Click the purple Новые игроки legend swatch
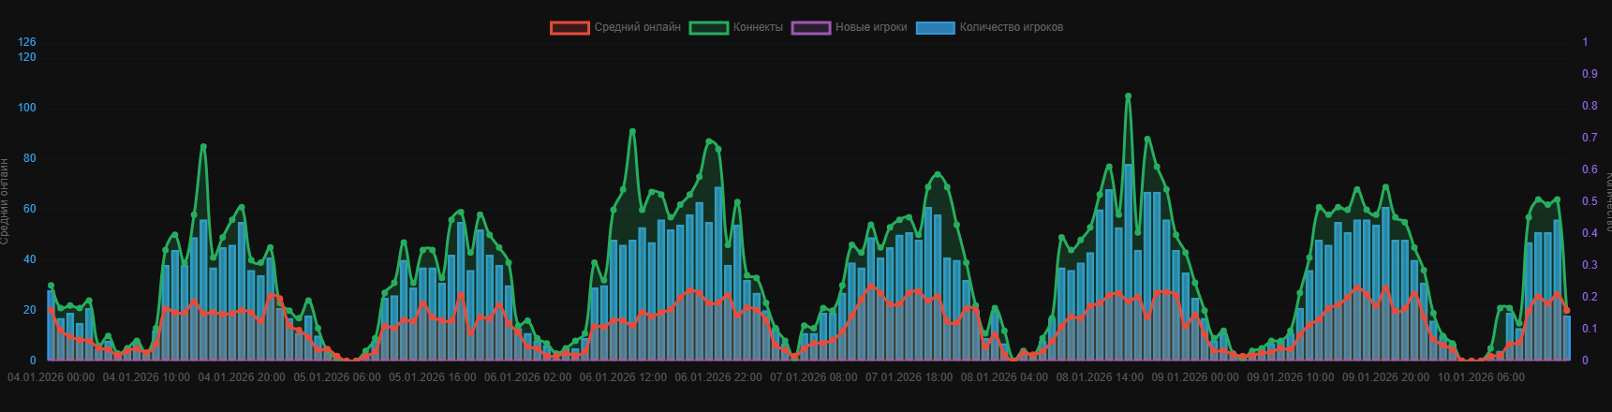 coord(811,28)
